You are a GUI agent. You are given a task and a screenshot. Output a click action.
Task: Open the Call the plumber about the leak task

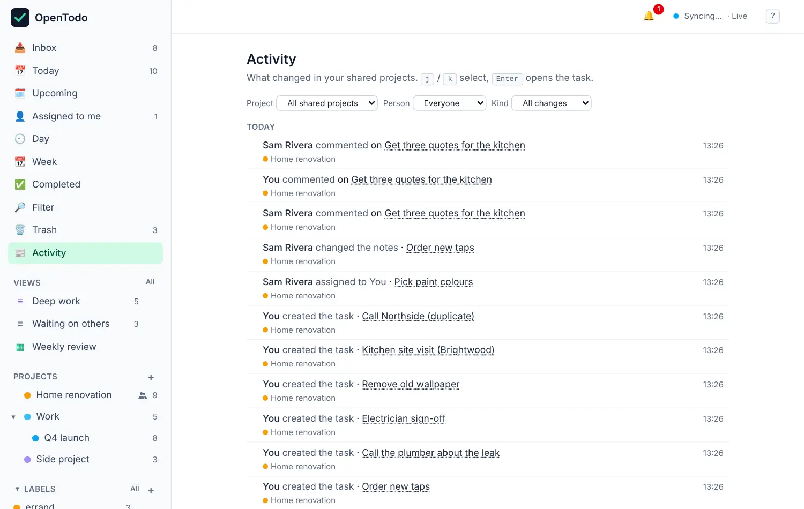430,453
